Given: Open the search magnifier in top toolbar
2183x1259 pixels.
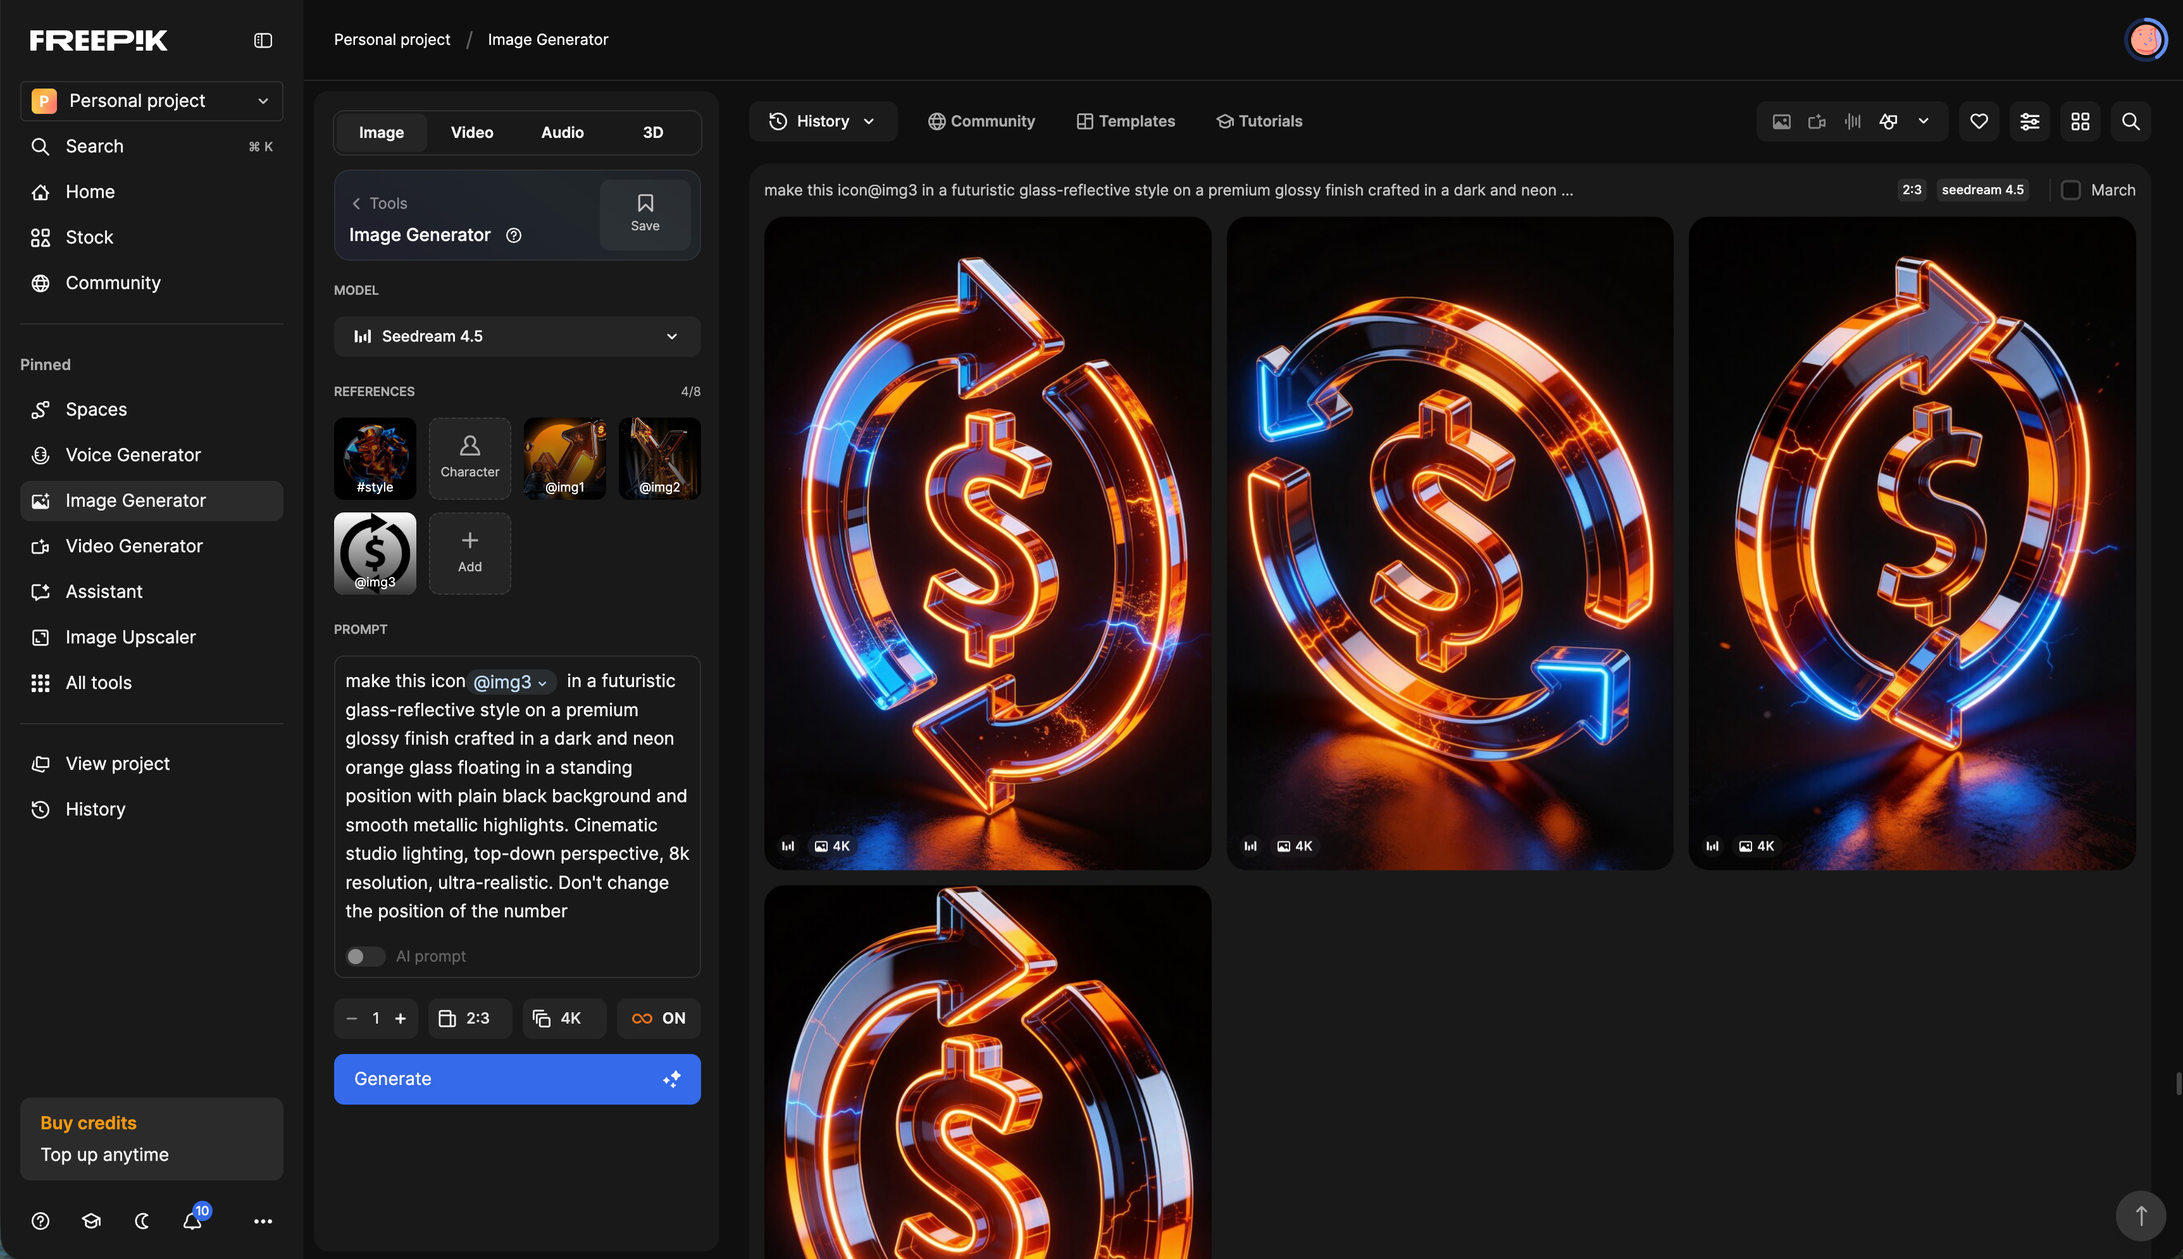Looking at the screenshot, I should [2130, 121].
